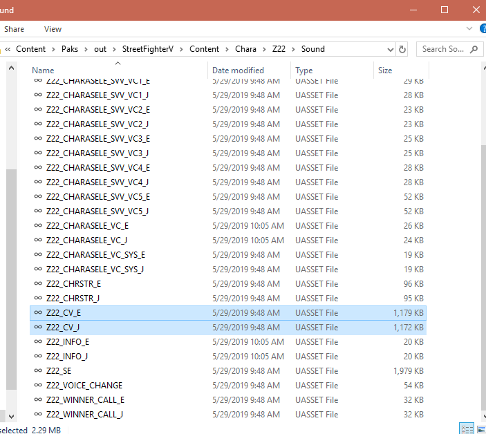Click the file icon beside Z22_CHARASELE_SVV_VC4_J
The height and width of the screenshot is (434, 486).
coord(38,182)
